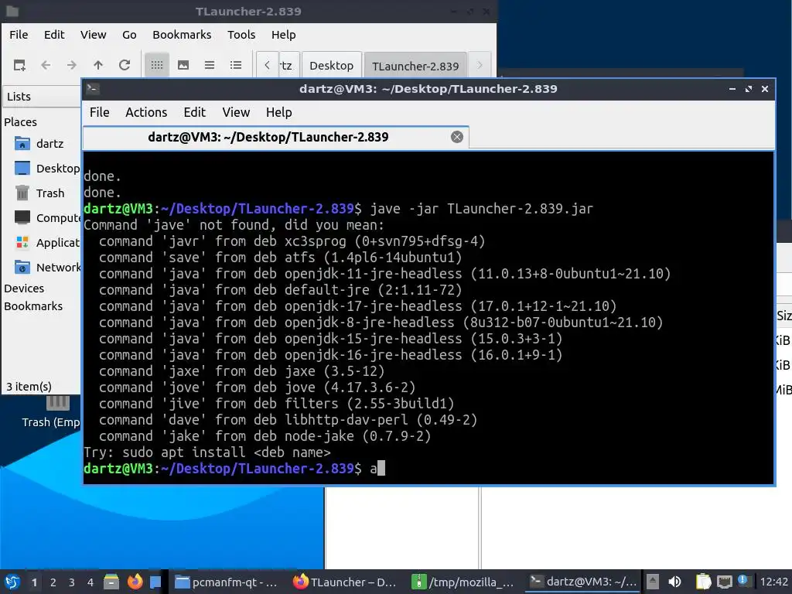Screen dimensions: 792x594
Task: Open the volume control tray icon
Action: click(674, 582)
